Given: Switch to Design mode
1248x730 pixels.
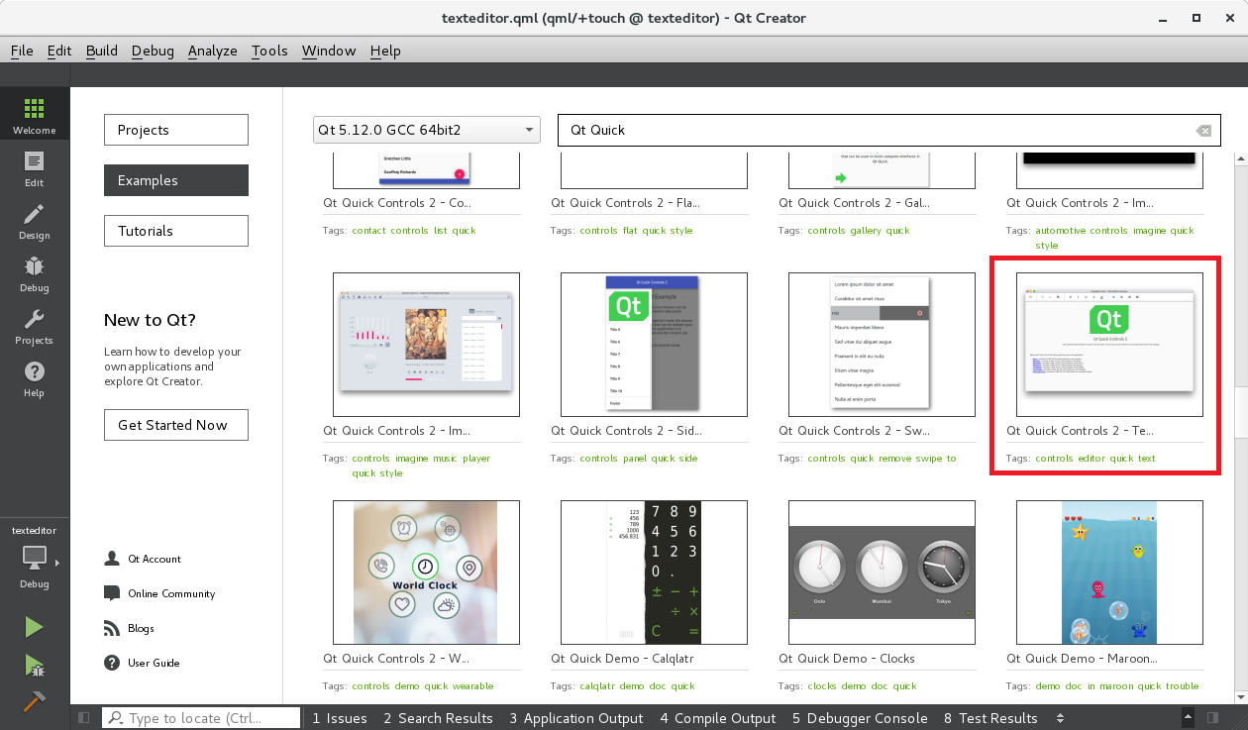Looking at the screenshot, I should point(34,220).
